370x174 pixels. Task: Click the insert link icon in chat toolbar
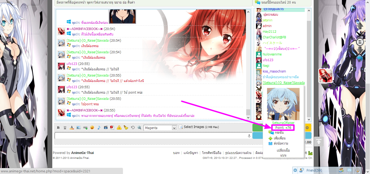click(x=85, y=128)
